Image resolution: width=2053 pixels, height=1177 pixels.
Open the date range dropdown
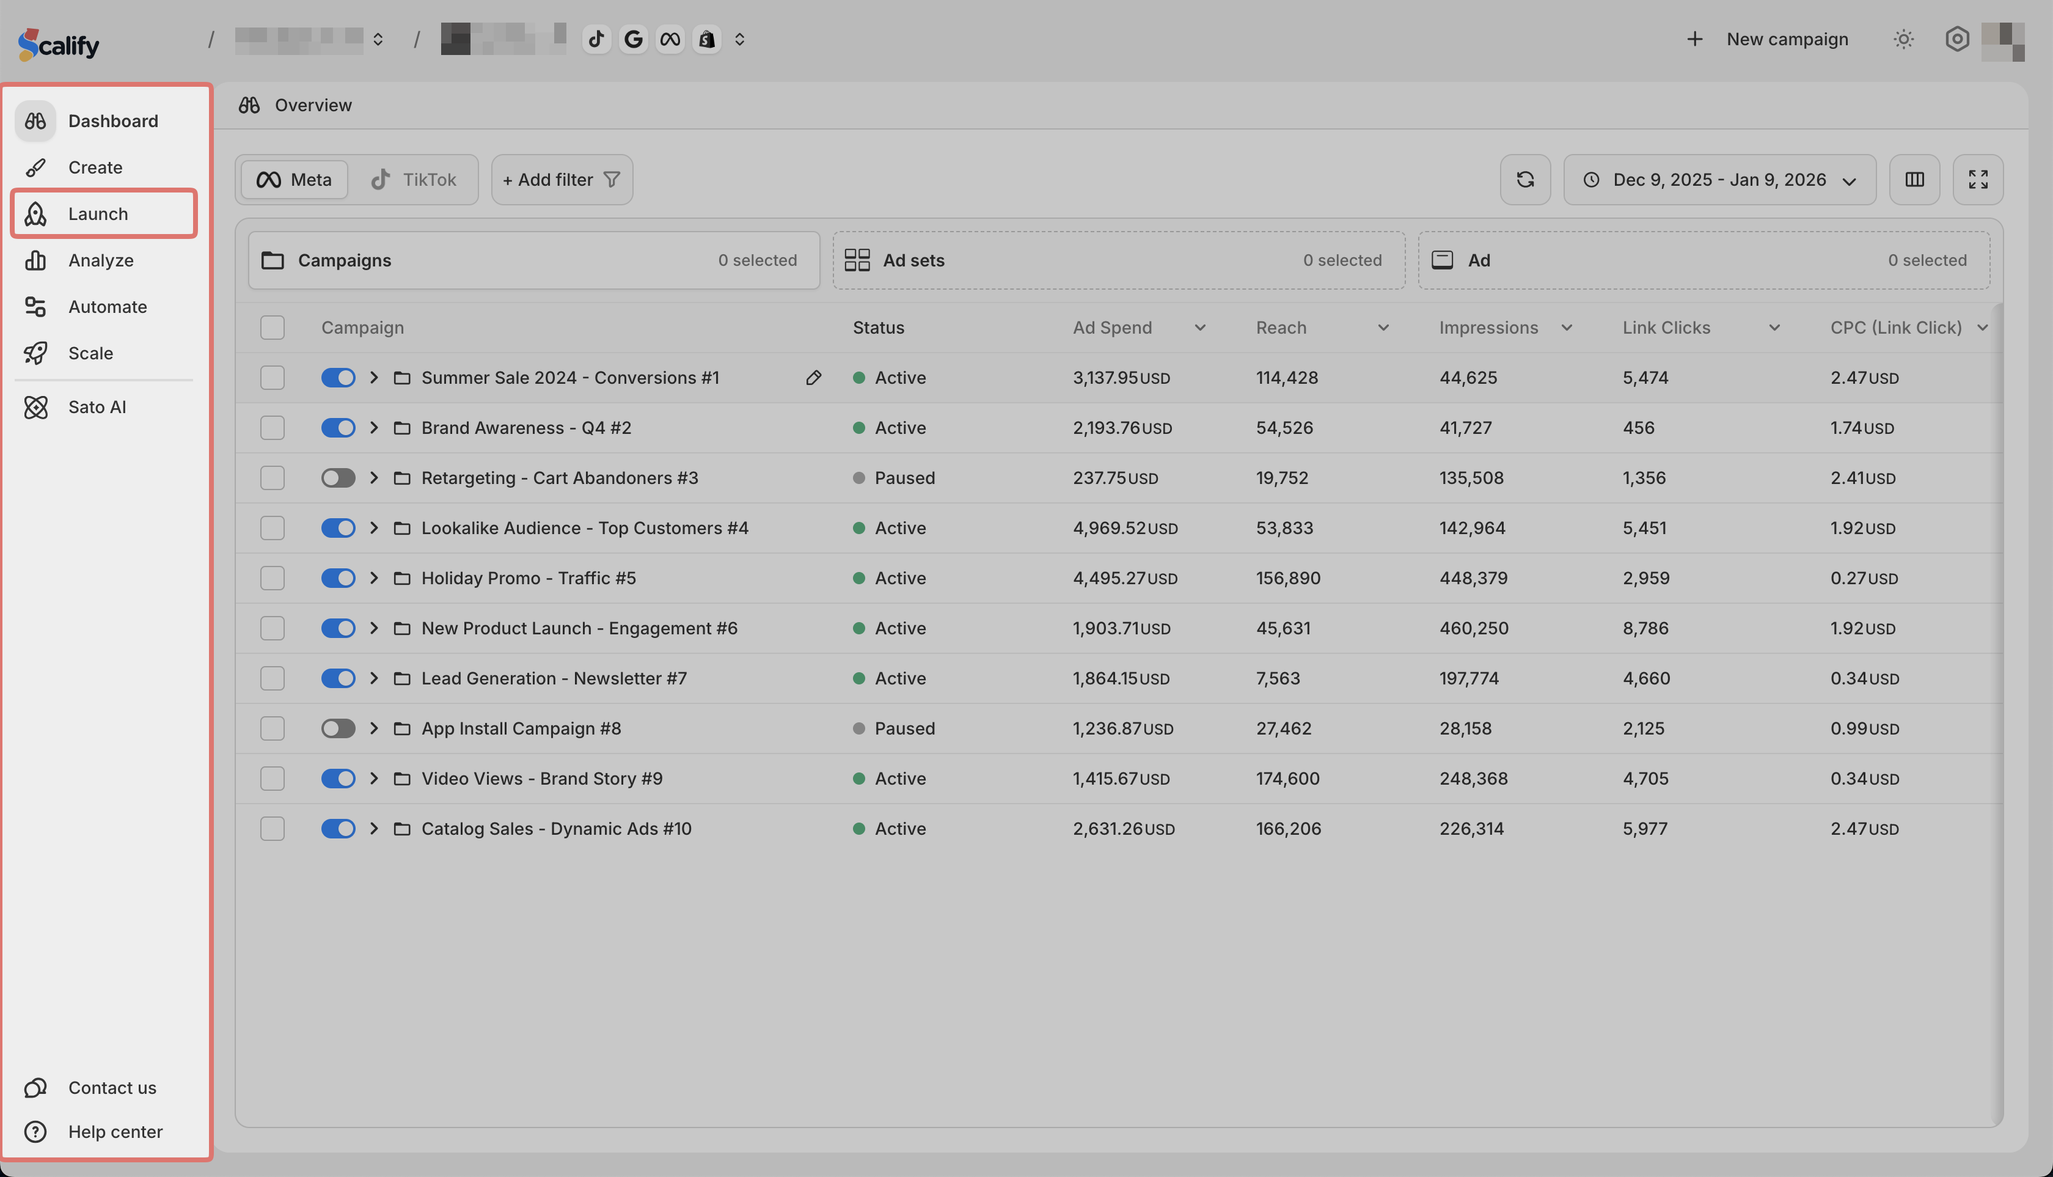click(x=1719, y=180)
